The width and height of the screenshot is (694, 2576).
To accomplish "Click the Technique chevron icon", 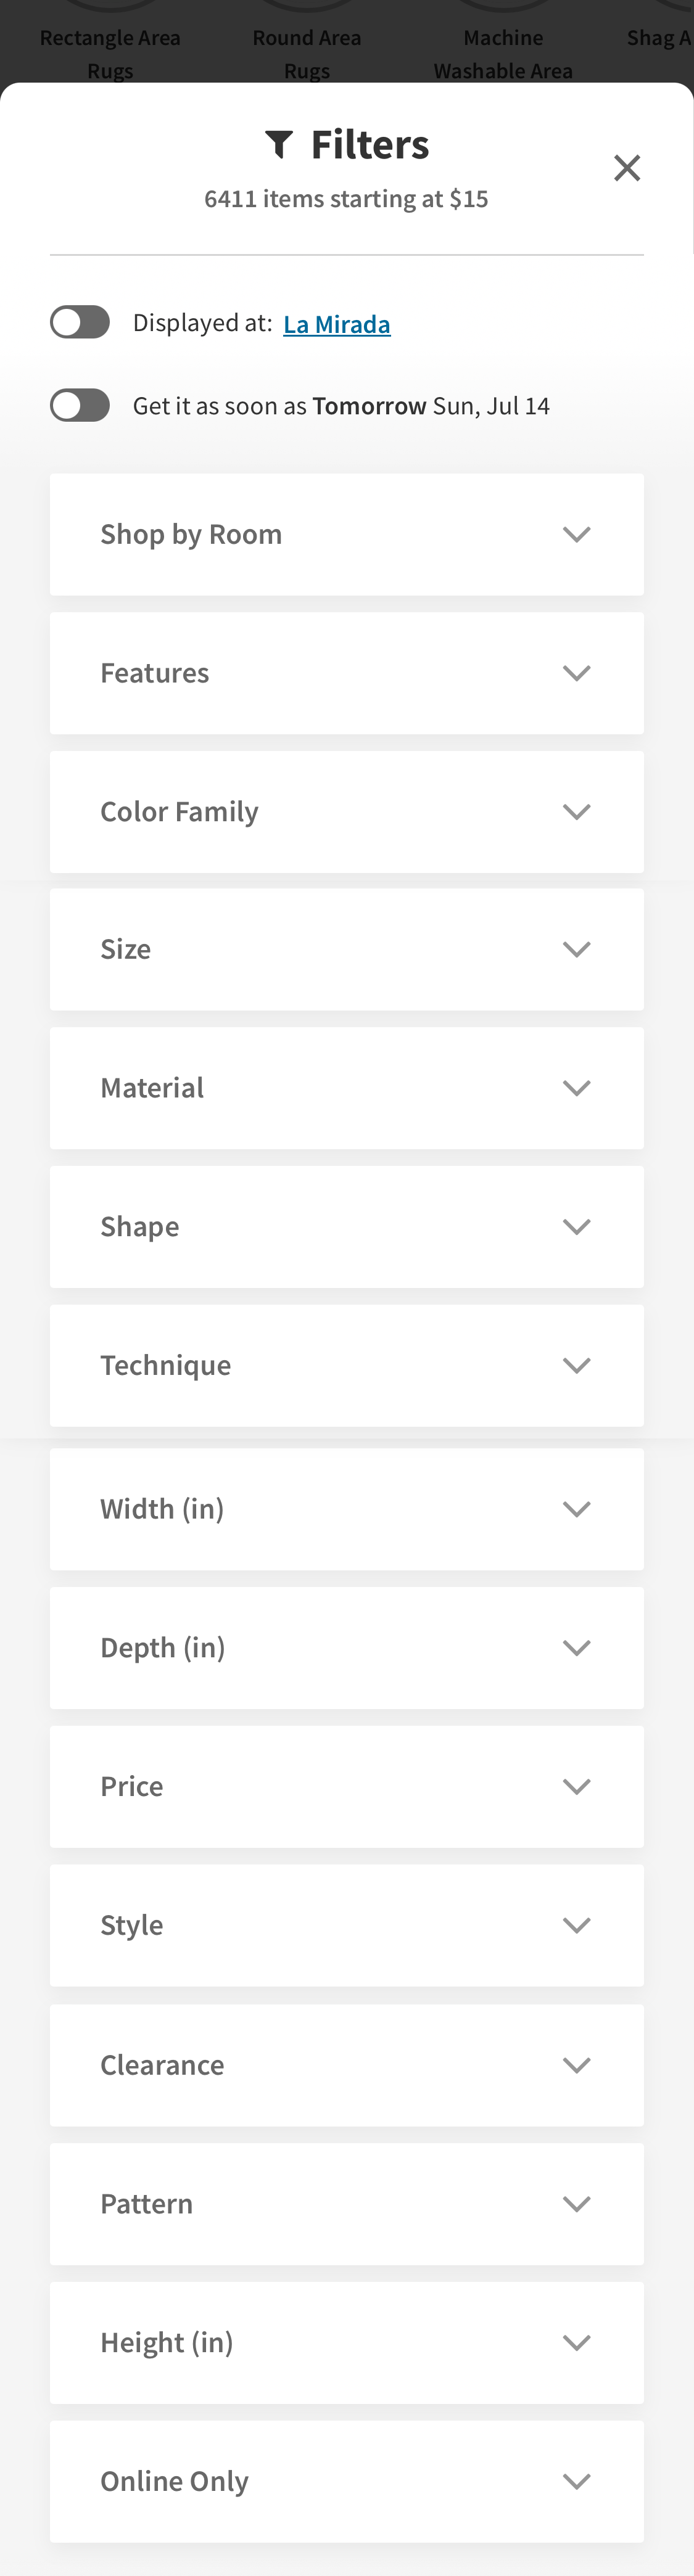I will click(x=576, y=1365).
